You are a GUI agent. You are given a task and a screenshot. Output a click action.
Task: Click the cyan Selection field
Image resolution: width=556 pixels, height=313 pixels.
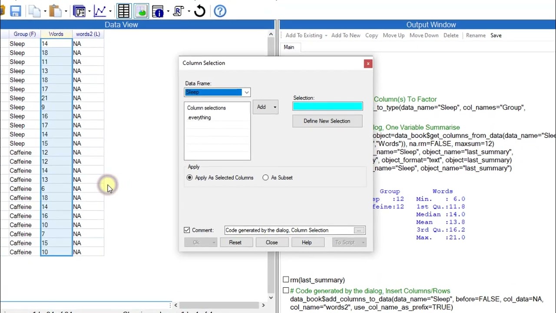tap(328, 107)
